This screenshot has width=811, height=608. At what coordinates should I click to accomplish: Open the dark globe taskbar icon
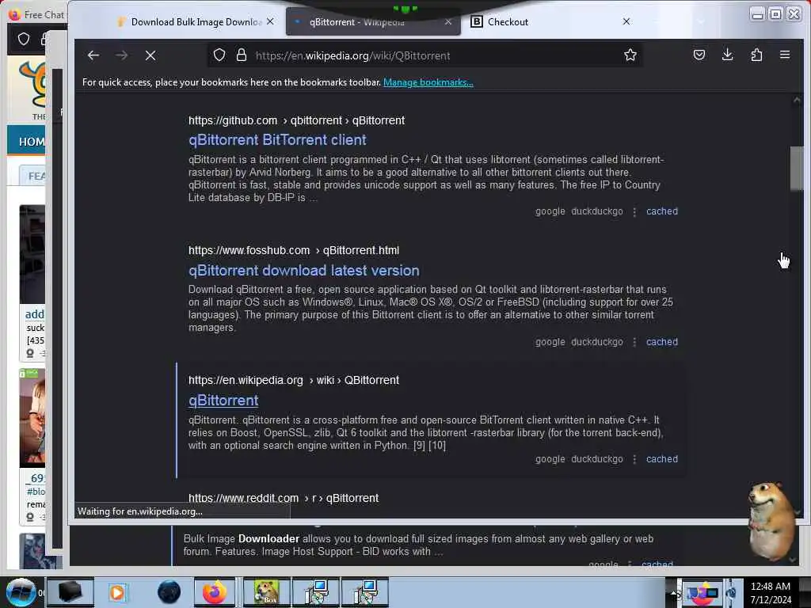[169, 592]
